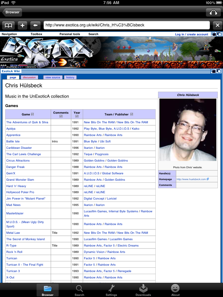The image size is (223, 297).
Task: Open the bookmarks book icon
Action: coord(8,25)
